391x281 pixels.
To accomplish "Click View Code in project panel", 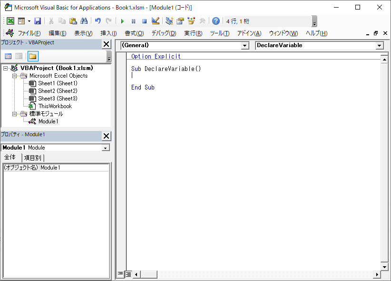I will click(x=8, y=56).
